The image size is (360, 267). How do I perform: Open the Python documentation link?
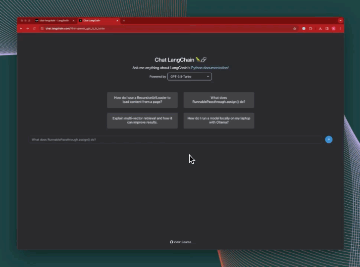coord(209,68)
